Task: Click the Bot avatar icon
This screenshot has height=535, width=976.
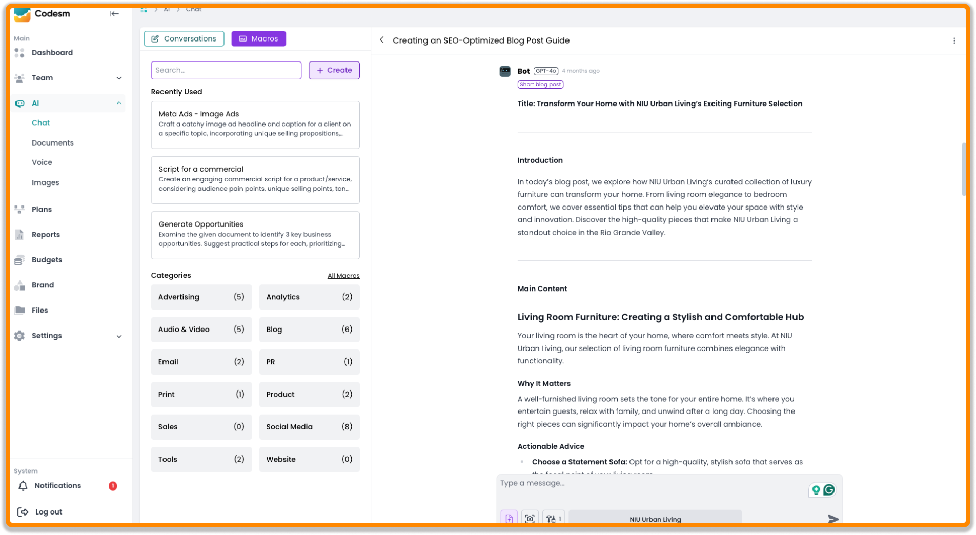Action: point(505,71)
